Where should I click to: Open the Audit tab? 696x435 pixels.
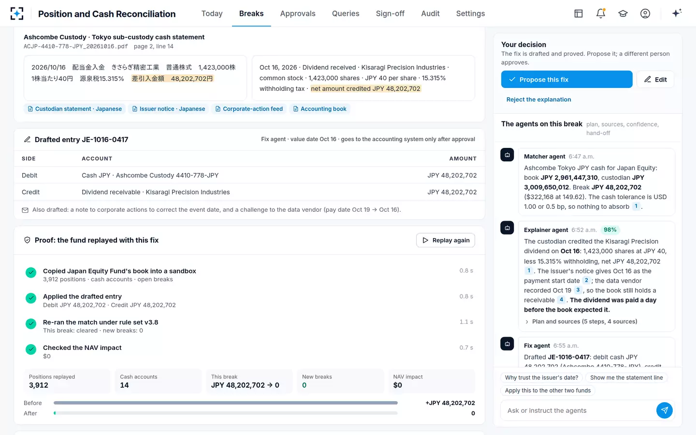coord(430,14)
